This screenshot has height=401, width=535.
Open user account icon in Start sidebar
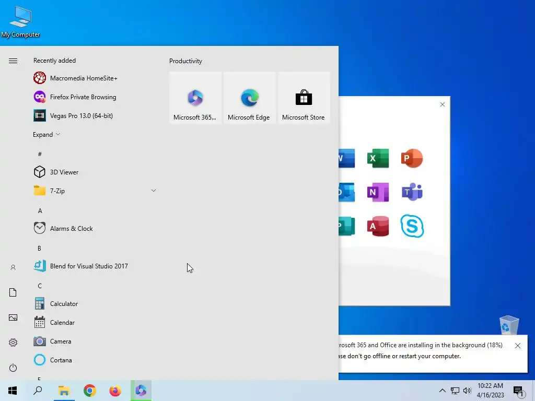(x=13, y=267)
